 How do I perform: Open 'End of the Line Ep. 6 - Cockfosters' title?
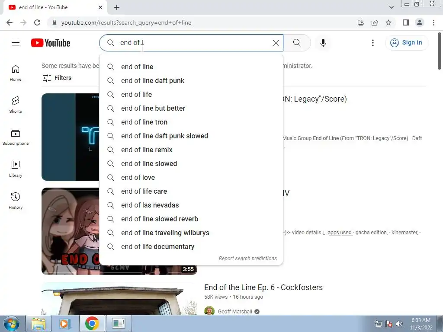coord(263,287)
